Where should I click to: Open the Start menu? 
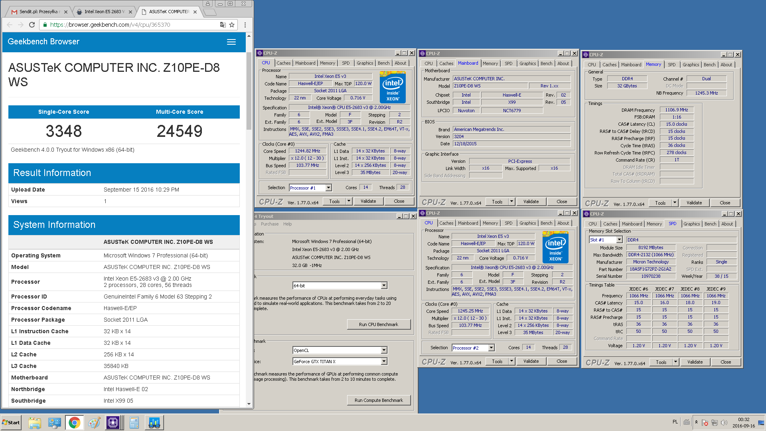(11, 423)
